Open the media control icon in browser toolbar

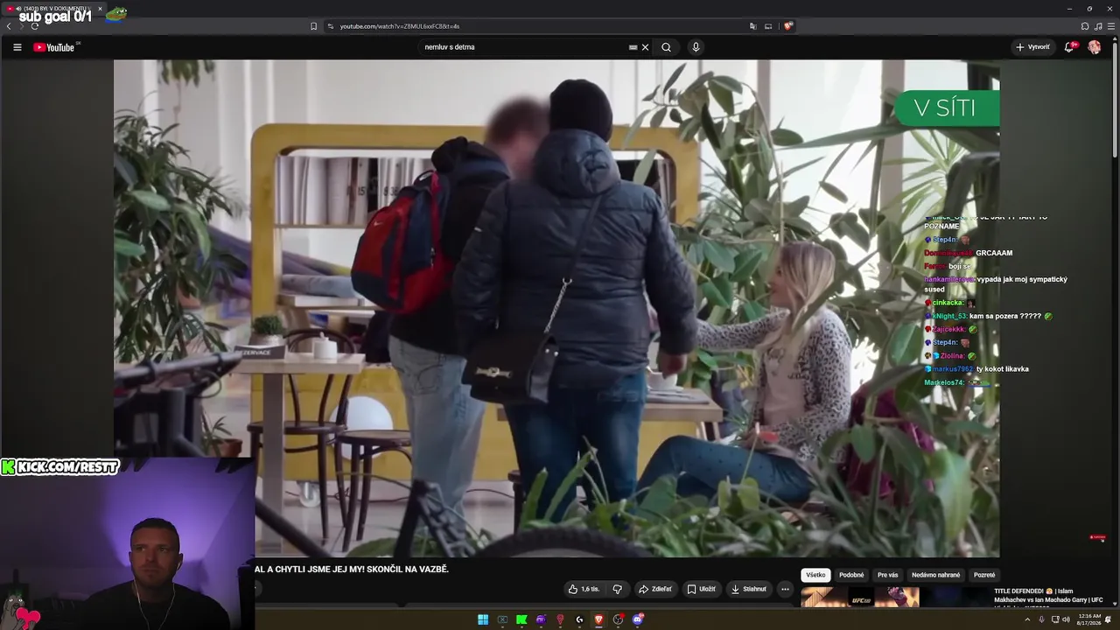point(1098,26)
